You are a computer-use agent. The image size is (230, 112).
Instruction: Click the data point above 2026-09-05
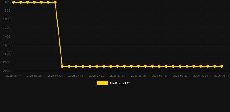(x=201, y=66)
